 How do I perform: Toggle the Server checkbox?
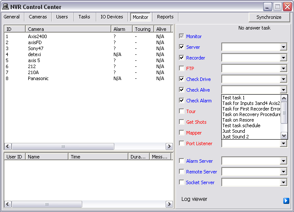(181, 47)
